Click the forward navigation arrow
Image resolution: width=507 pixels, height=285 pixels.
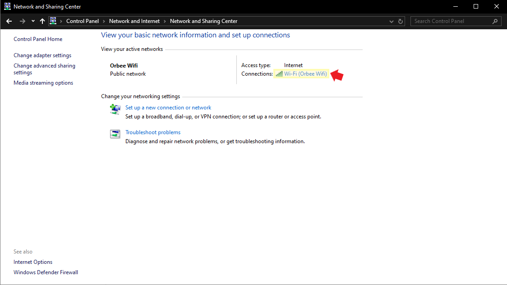(x=22, y=21)
